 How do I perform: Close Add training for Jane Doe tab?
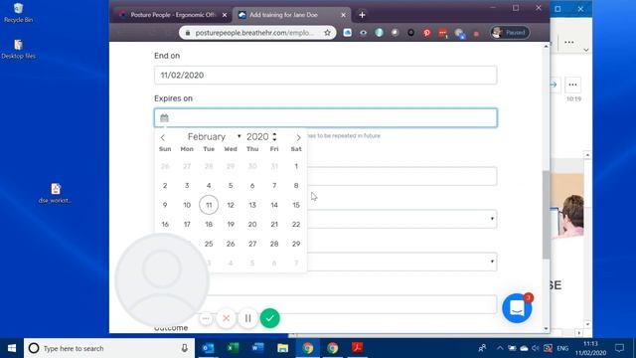coord(343,15)
